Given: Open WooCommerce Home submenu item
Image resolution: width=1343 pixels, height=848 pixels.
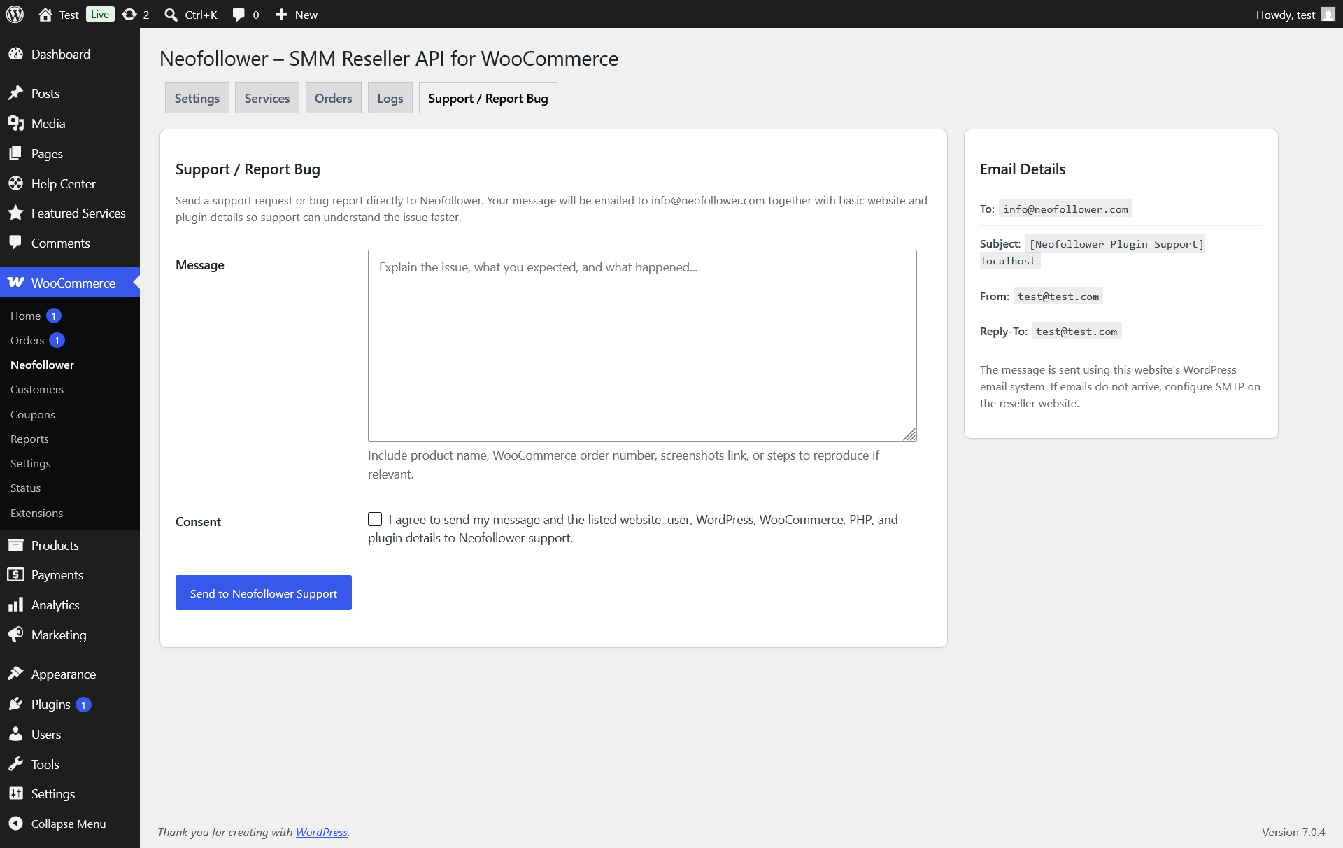Looking at the screenshot, I should (x=25, y=316).
